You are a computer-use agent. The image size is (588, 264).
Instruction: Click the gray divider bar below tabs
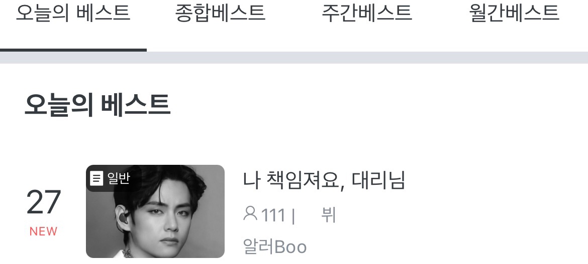coord(294,58)
